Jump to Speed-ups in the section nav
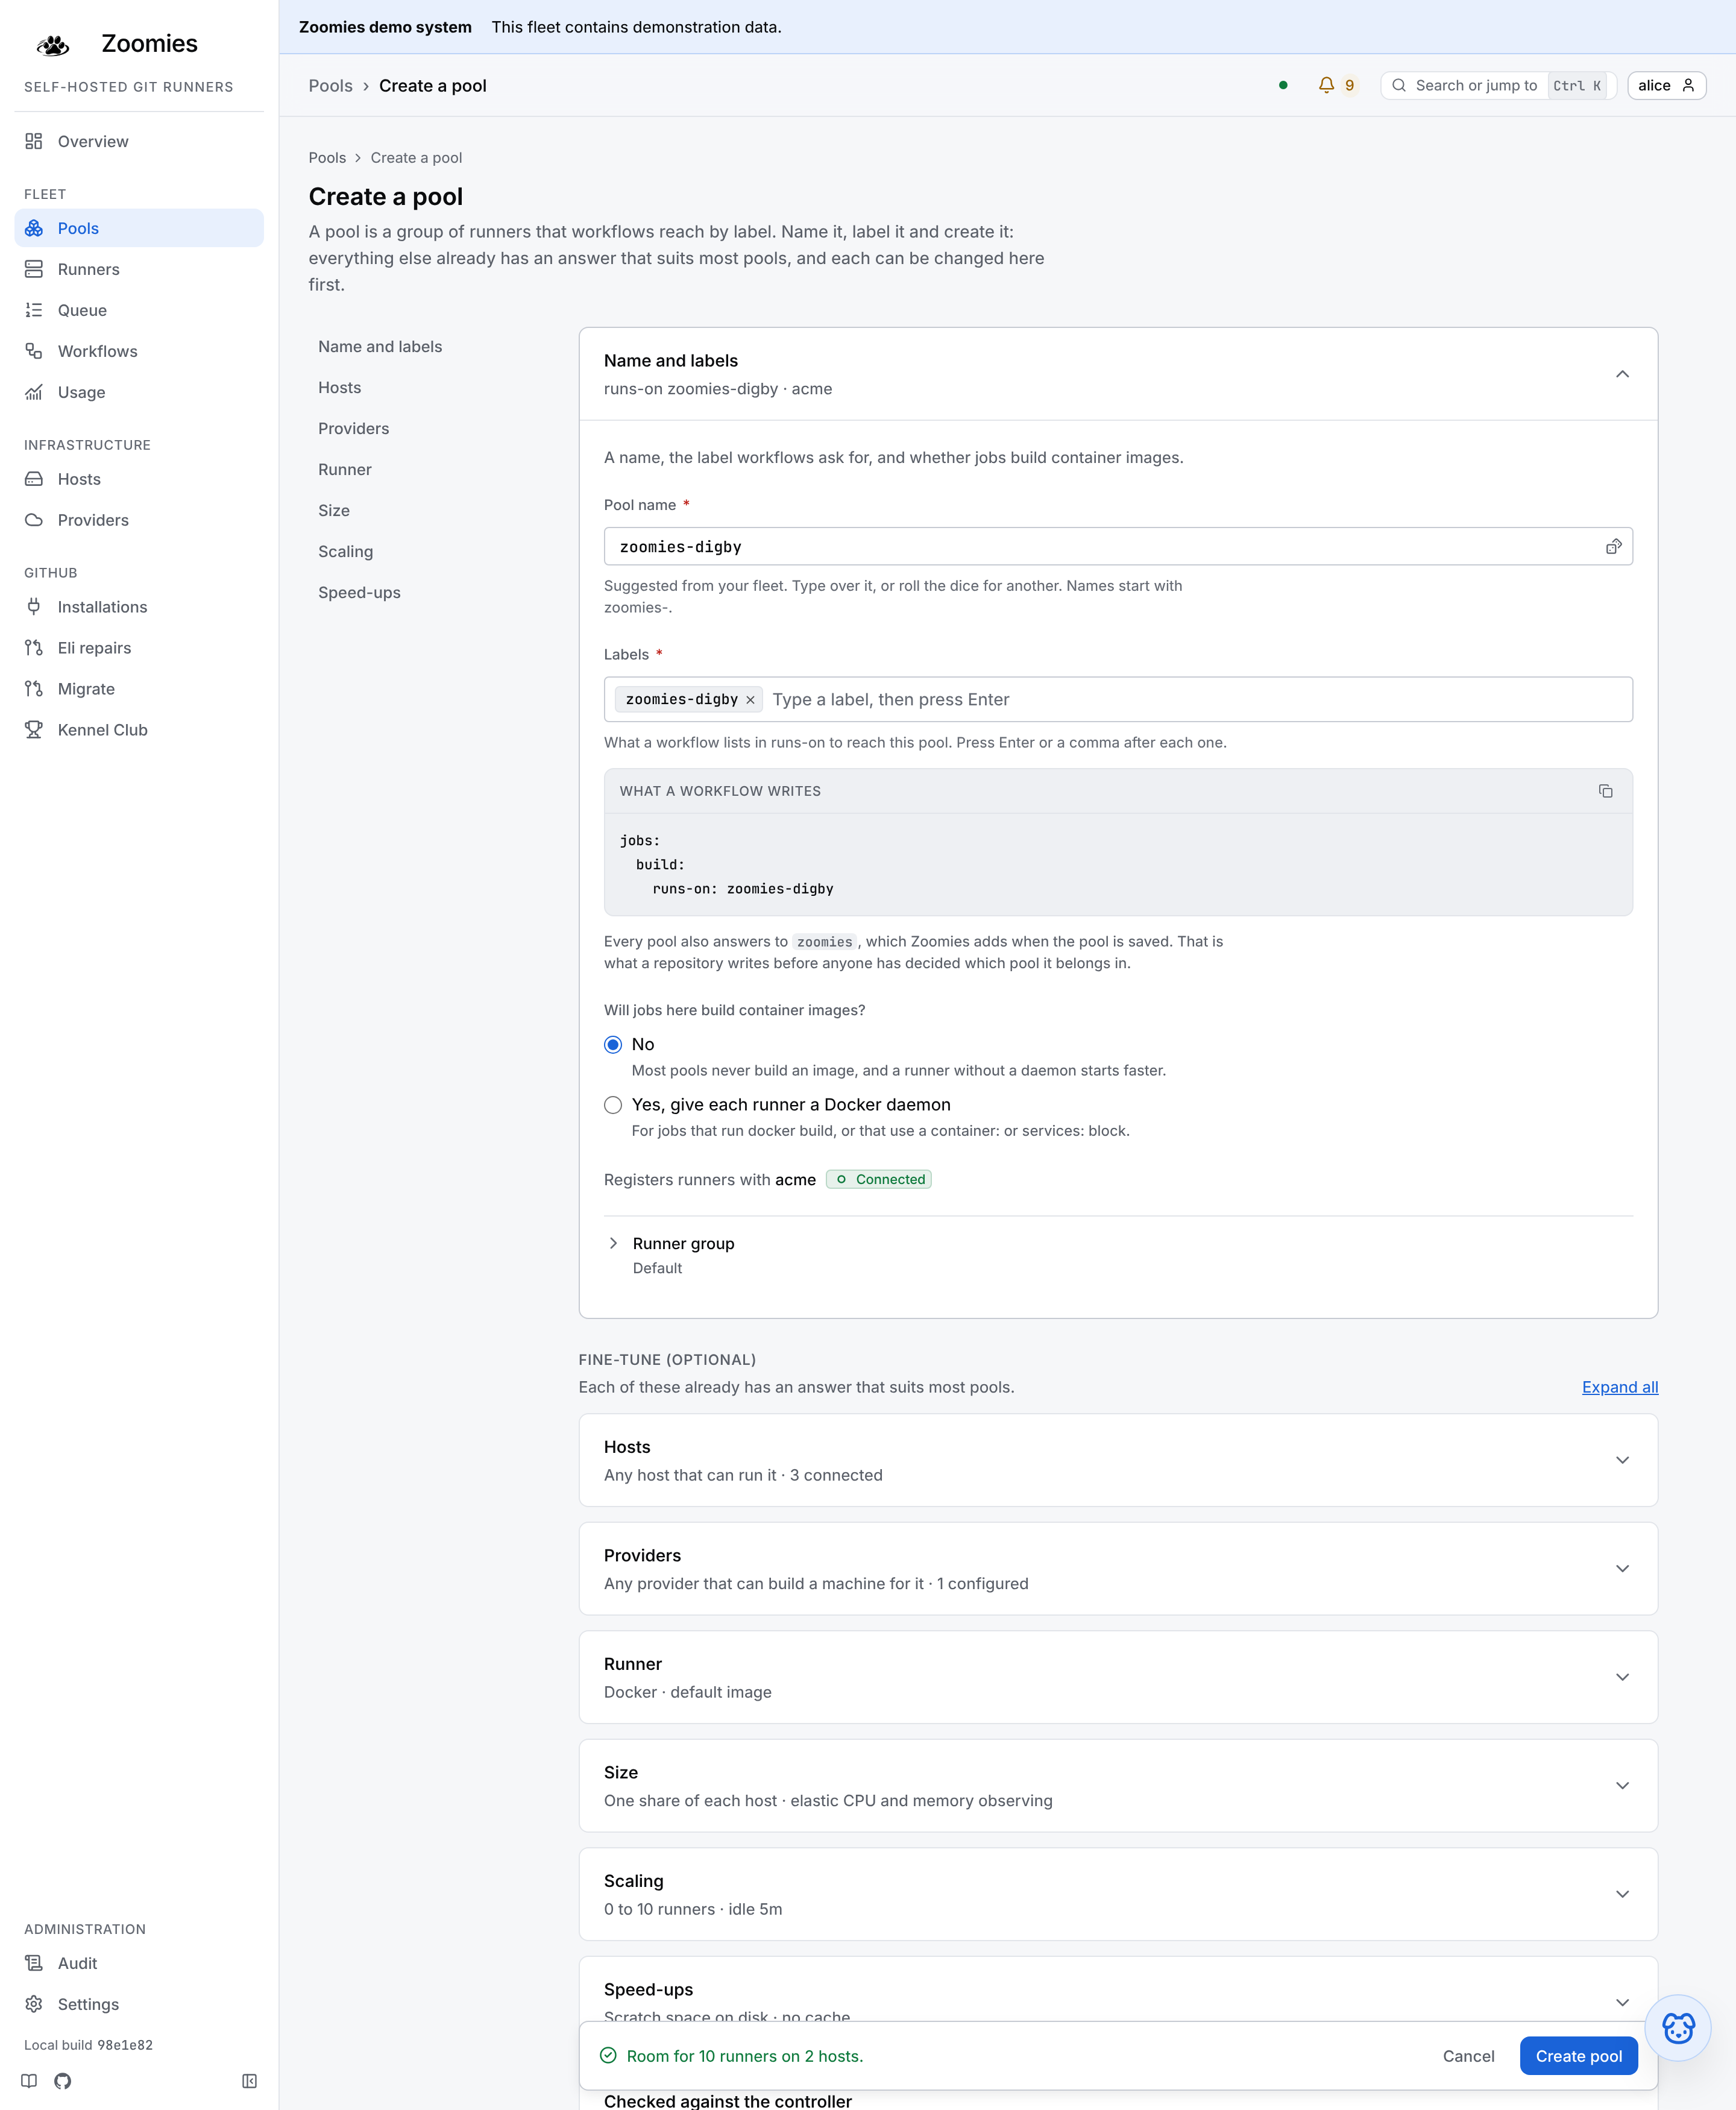Viewport: 1736px width, 2110px height. point(359,592)
